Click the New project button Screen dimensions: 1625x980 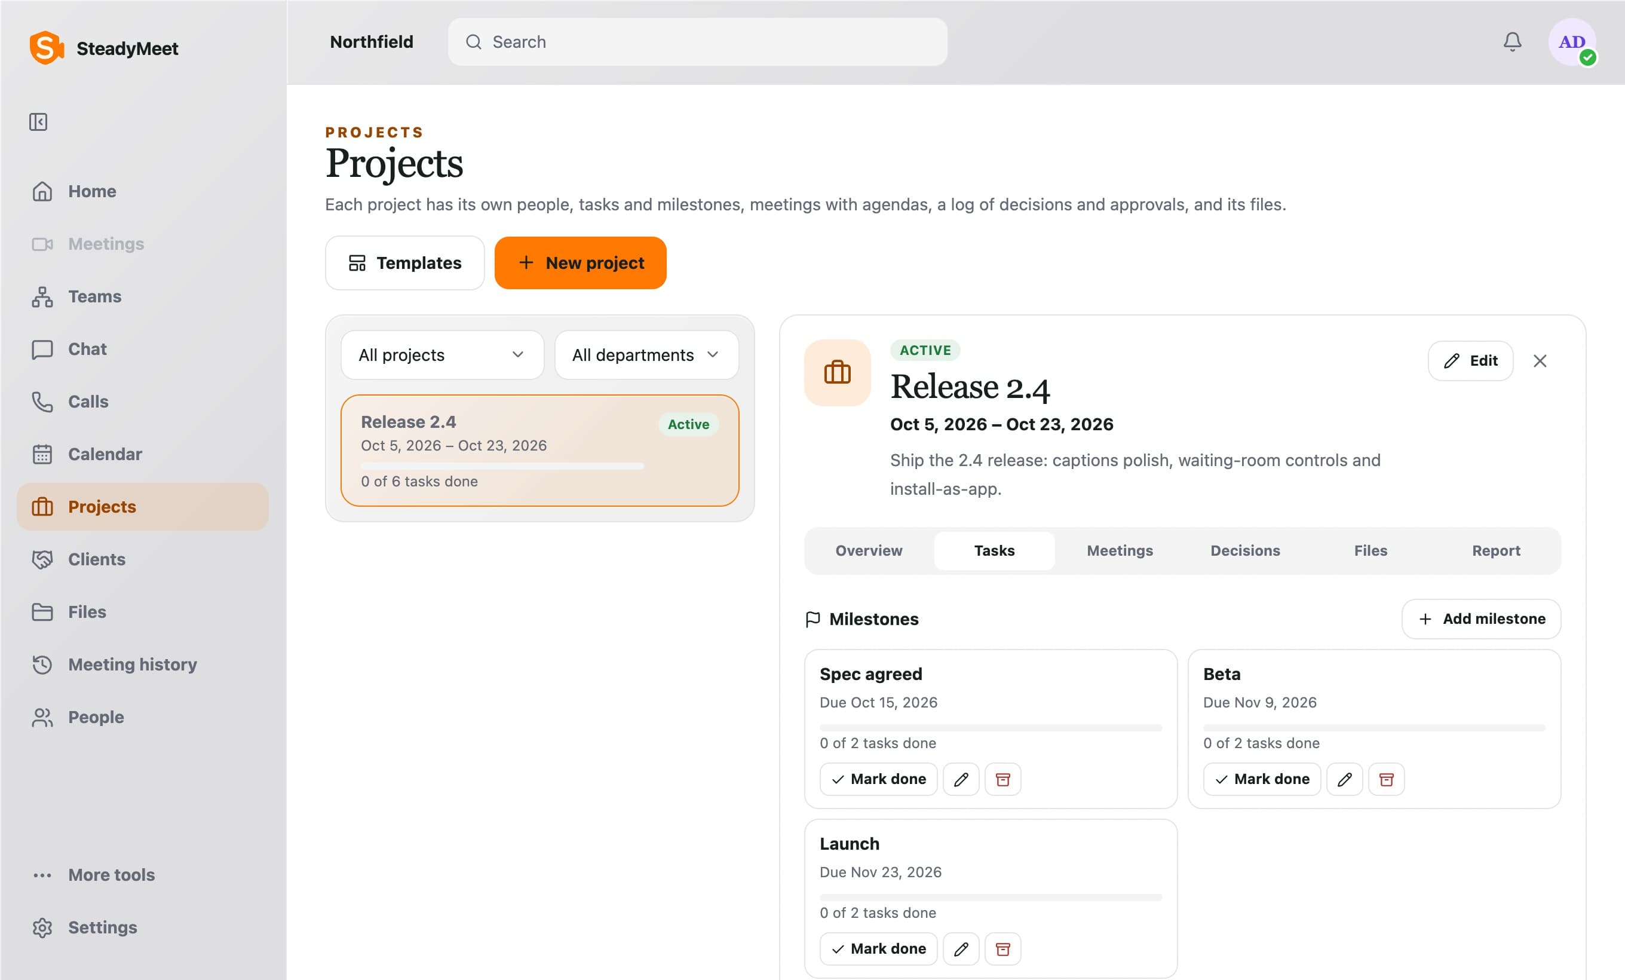(x=580, y=263)
